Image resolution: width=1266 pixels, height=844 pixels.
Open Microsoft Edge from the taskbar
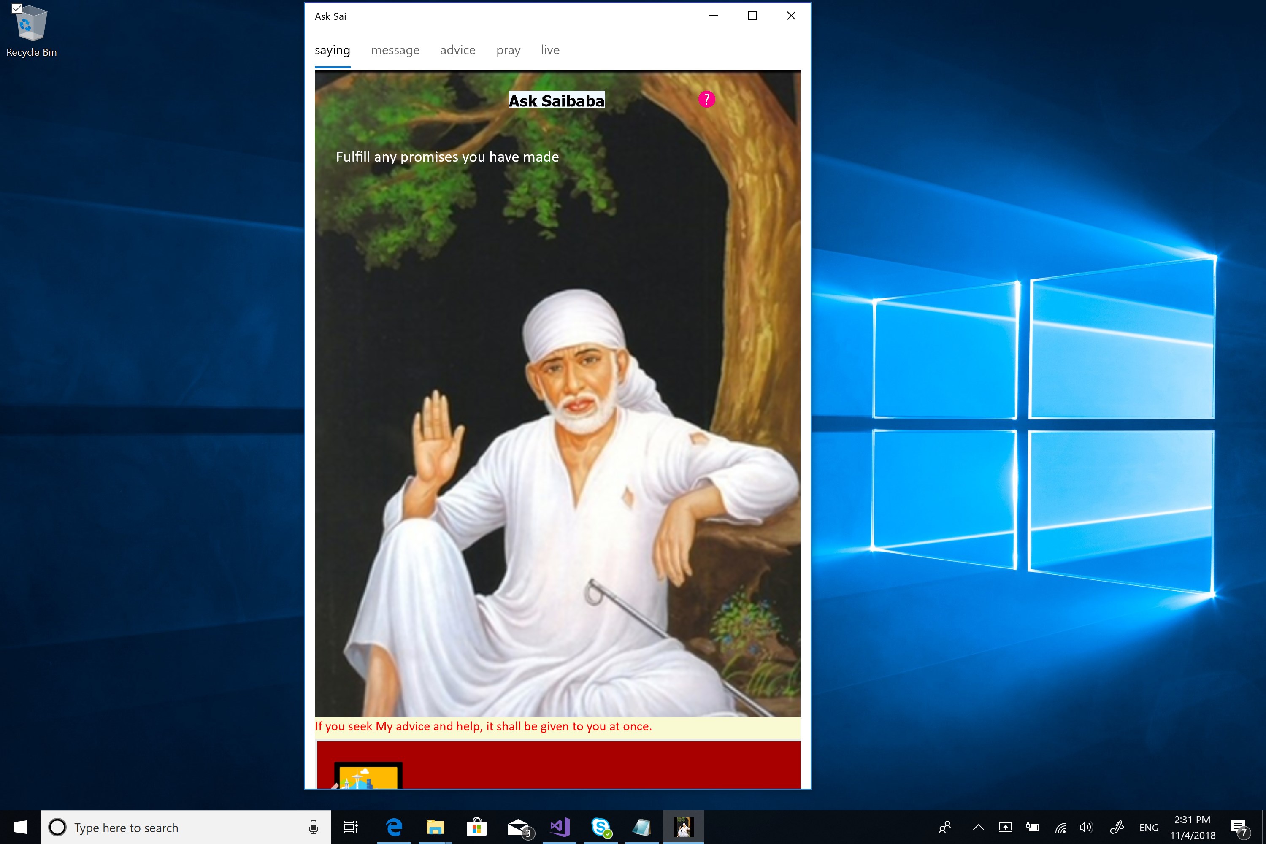(x=394, y=827)
